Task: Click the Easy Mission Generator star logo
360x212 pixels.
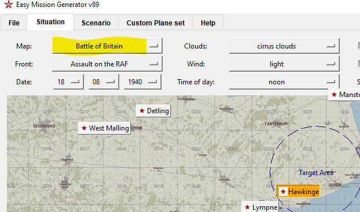Action: (x=9, y=5)
